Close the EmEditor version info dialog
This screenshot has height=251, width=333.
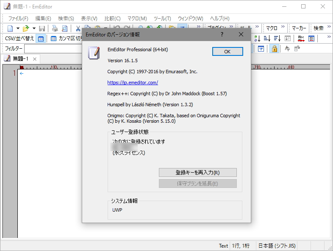(x=241, y=34)
